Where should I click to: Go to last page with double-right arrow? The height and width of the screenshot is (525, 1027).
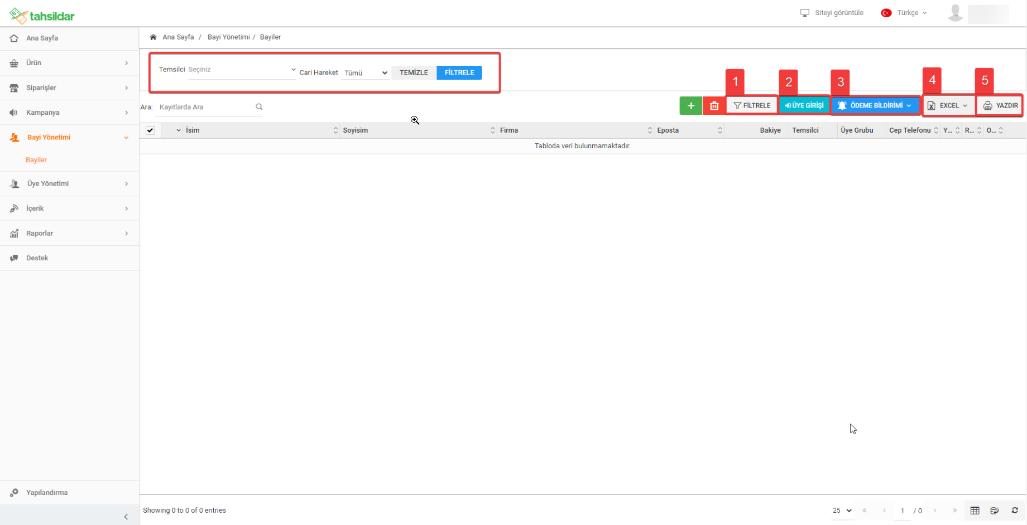click(x=955, y=511)
